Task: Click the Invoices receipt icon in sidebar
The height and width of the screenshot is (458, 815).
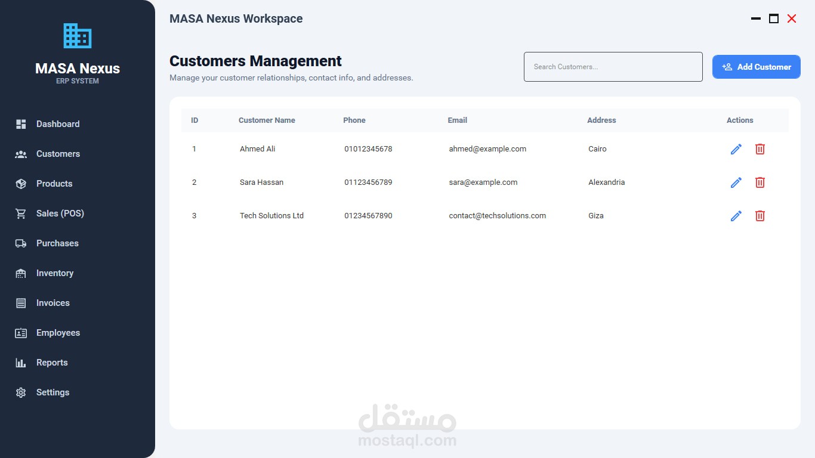Action: pyautogui.click(x=21, y=303)
